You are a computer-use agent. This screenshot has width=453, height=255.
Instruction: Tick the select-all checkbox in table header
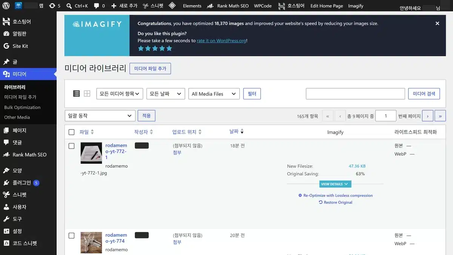71,132
